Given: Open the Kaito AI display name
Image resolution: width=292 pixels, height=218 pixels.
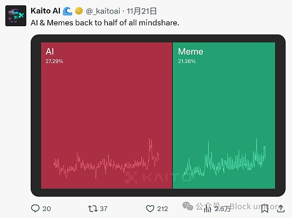Looking at the screenshot, I should click(45, 11).
